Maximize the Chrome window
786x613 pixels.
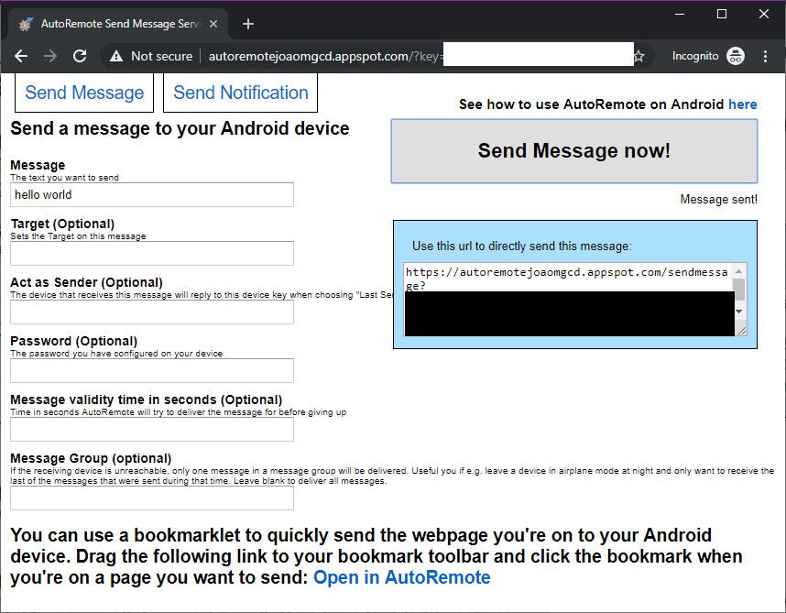click(722, 14)
